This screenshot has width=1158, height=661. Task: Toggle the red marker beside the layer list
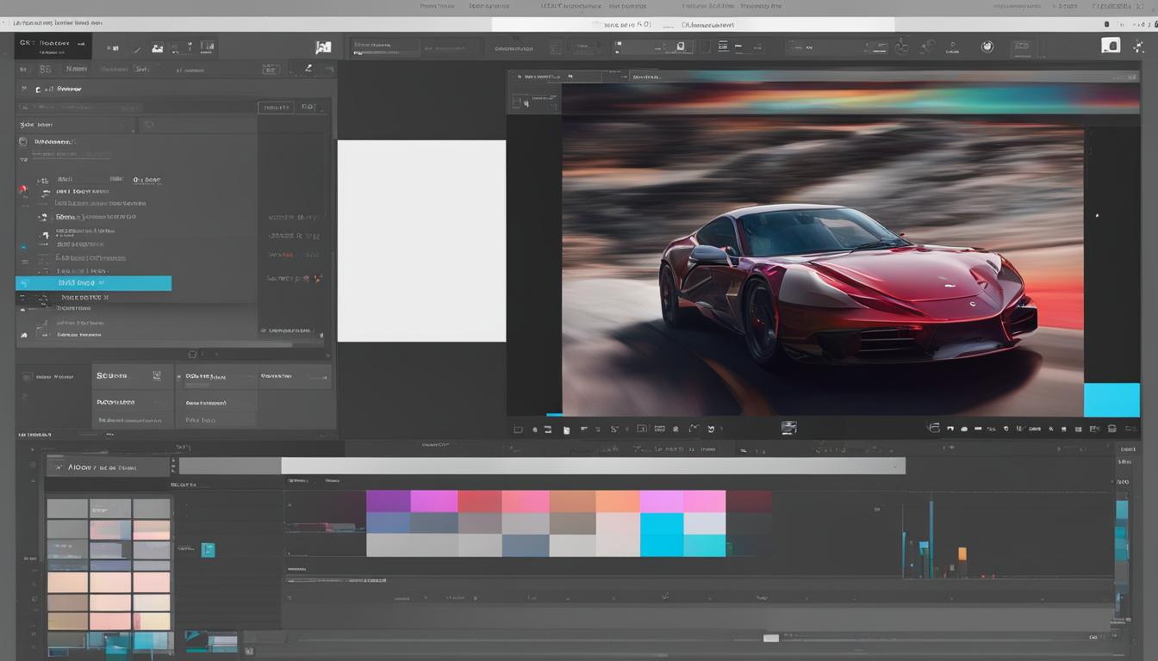(x=23, y=188)
